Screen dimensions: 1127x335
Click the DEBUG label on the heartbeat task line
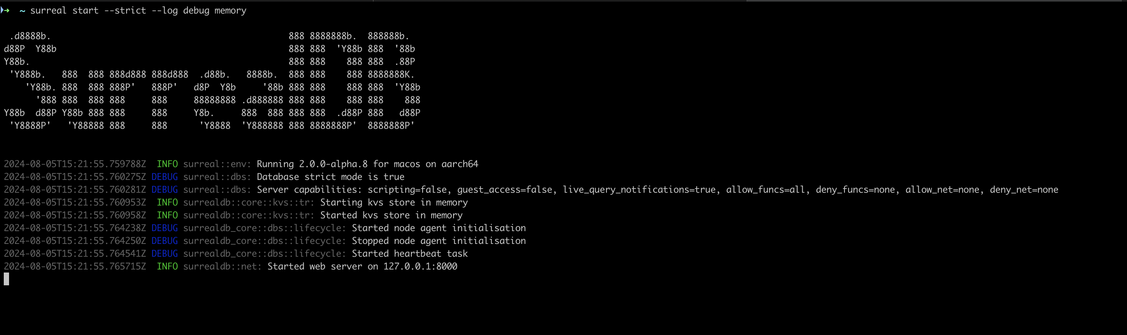pyautogui.click(x=165, y=254)
